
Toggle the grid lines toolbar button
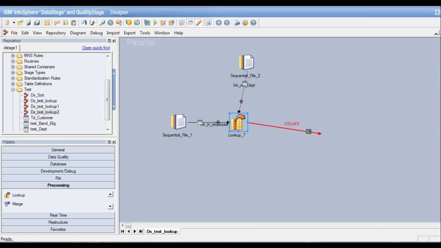tap(182, 23)
